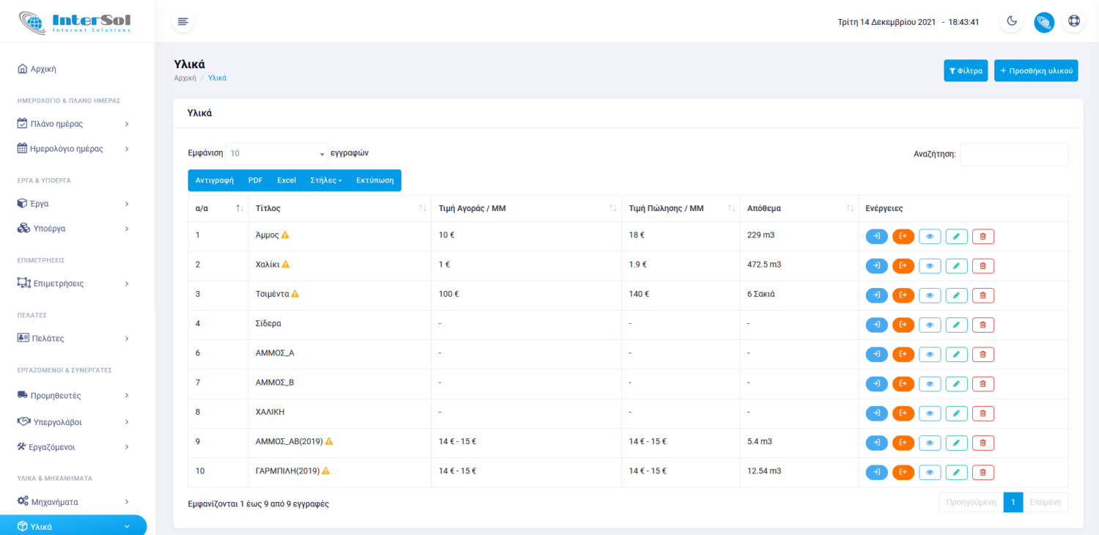Open the Μηχανήματα sidebar menu item
The width and height of the screenshot is (1099, 535).
[73, 502]
